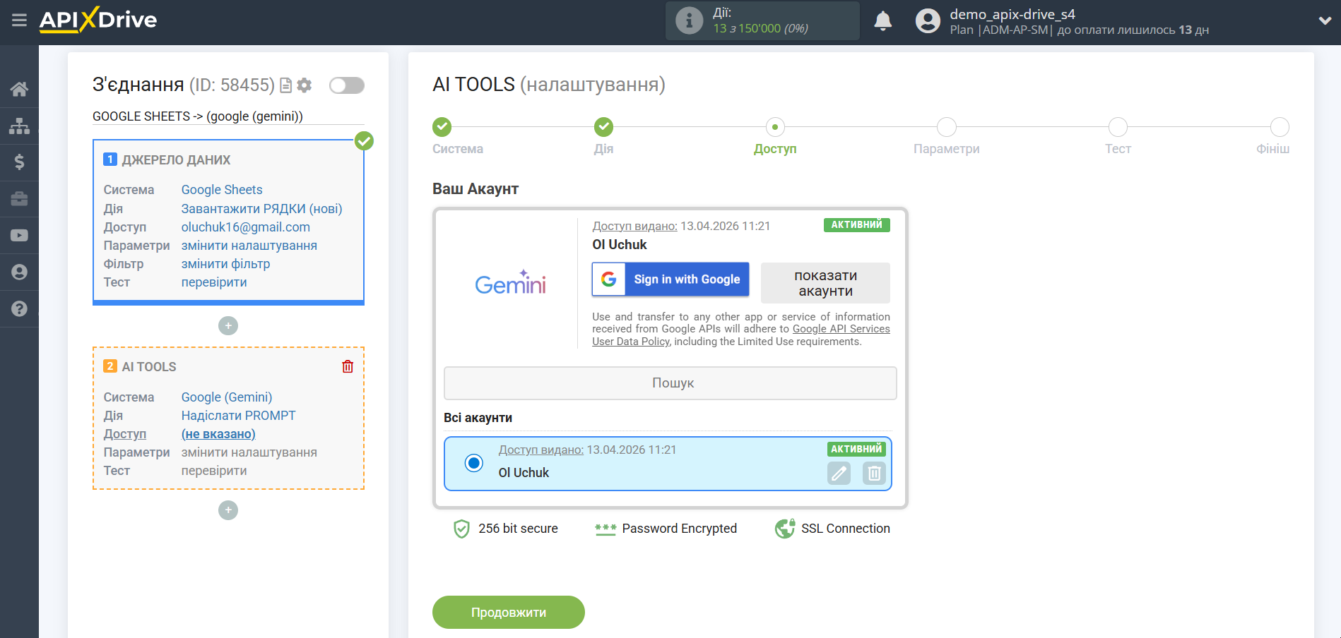Expand the user account dropdown arrow
Screen dimensions: 1341x638
[x=1325, y=21]
